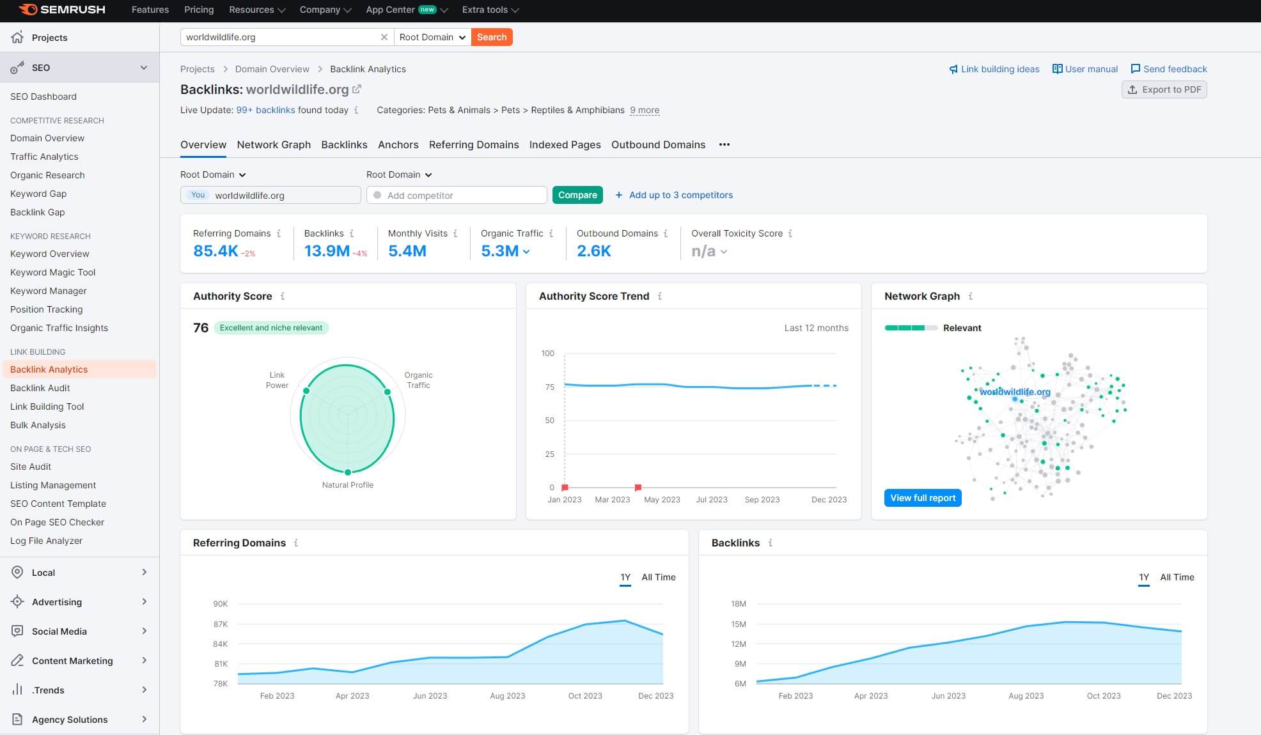Open the 99+ backlinks link
The width and height of the screenshot is (1261, 735).
coord(265,110)
